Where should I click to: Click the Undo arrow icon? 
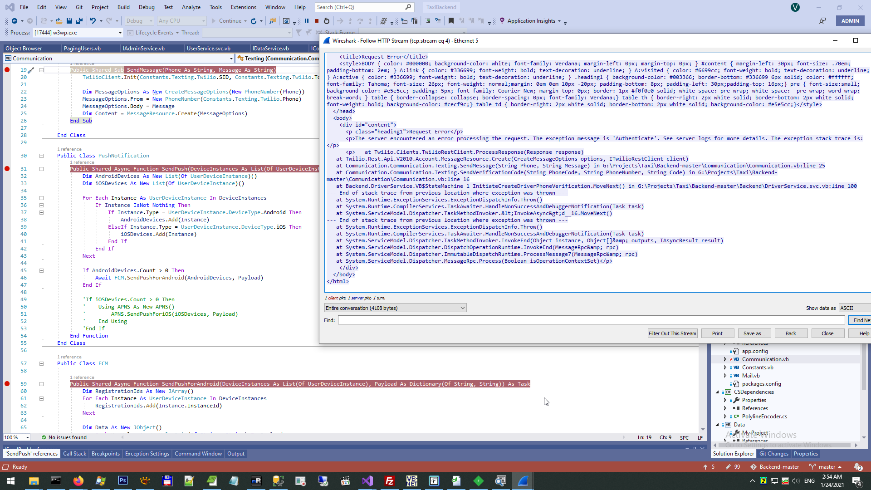(93, 21)
